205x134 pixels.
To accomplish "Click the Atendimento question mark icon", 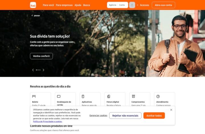I will click(158, 96).
